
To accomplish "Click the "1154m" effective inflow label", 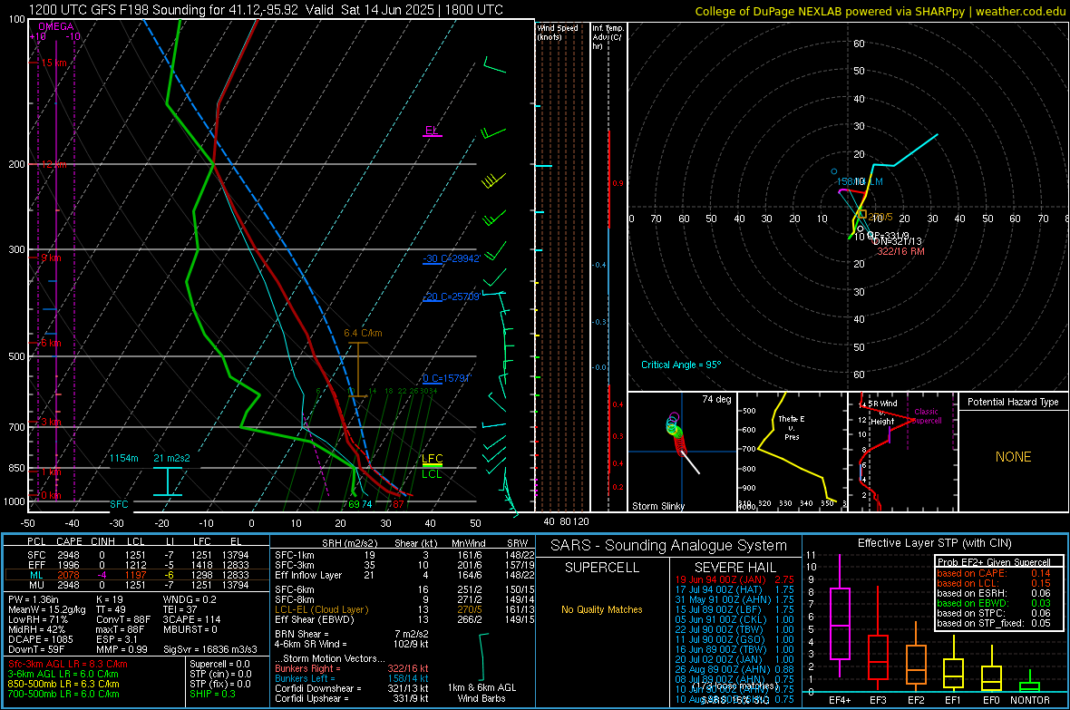I will 123,458.
